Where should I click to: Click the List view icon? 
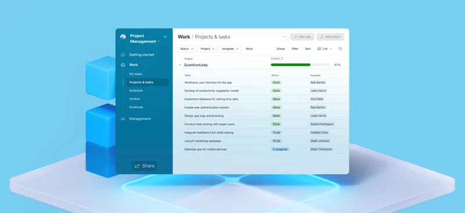(x=319, y=49)
